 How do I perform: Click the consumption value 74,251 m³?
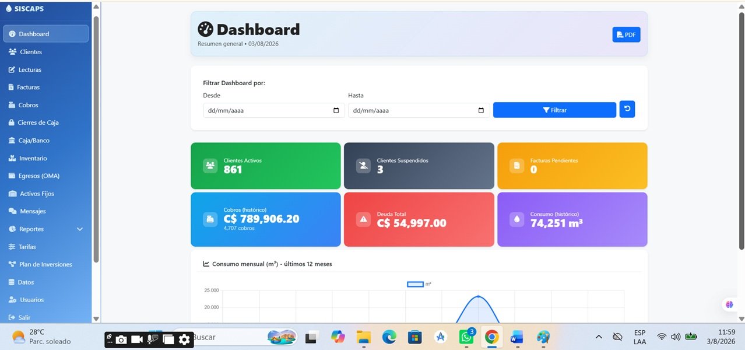(x=556, y=223)
